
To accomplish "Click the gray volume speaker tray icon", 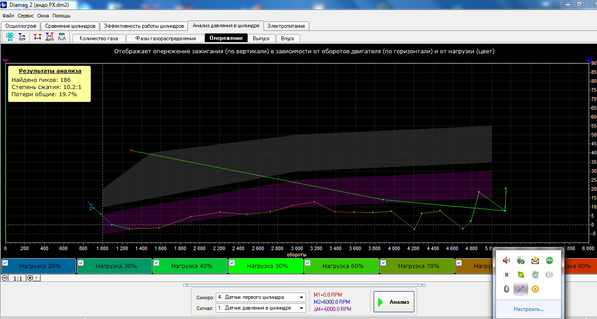I will [550, 275].
